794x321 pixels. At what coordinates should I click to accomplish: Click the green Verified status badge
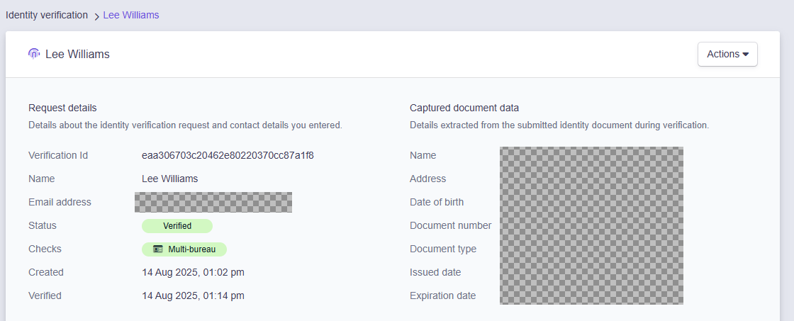[x=177, y=226]
